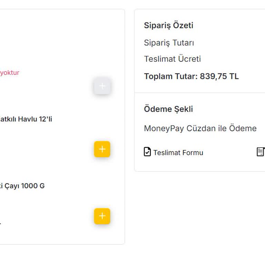Click empty area below the order summary card

tap(200, 211)
